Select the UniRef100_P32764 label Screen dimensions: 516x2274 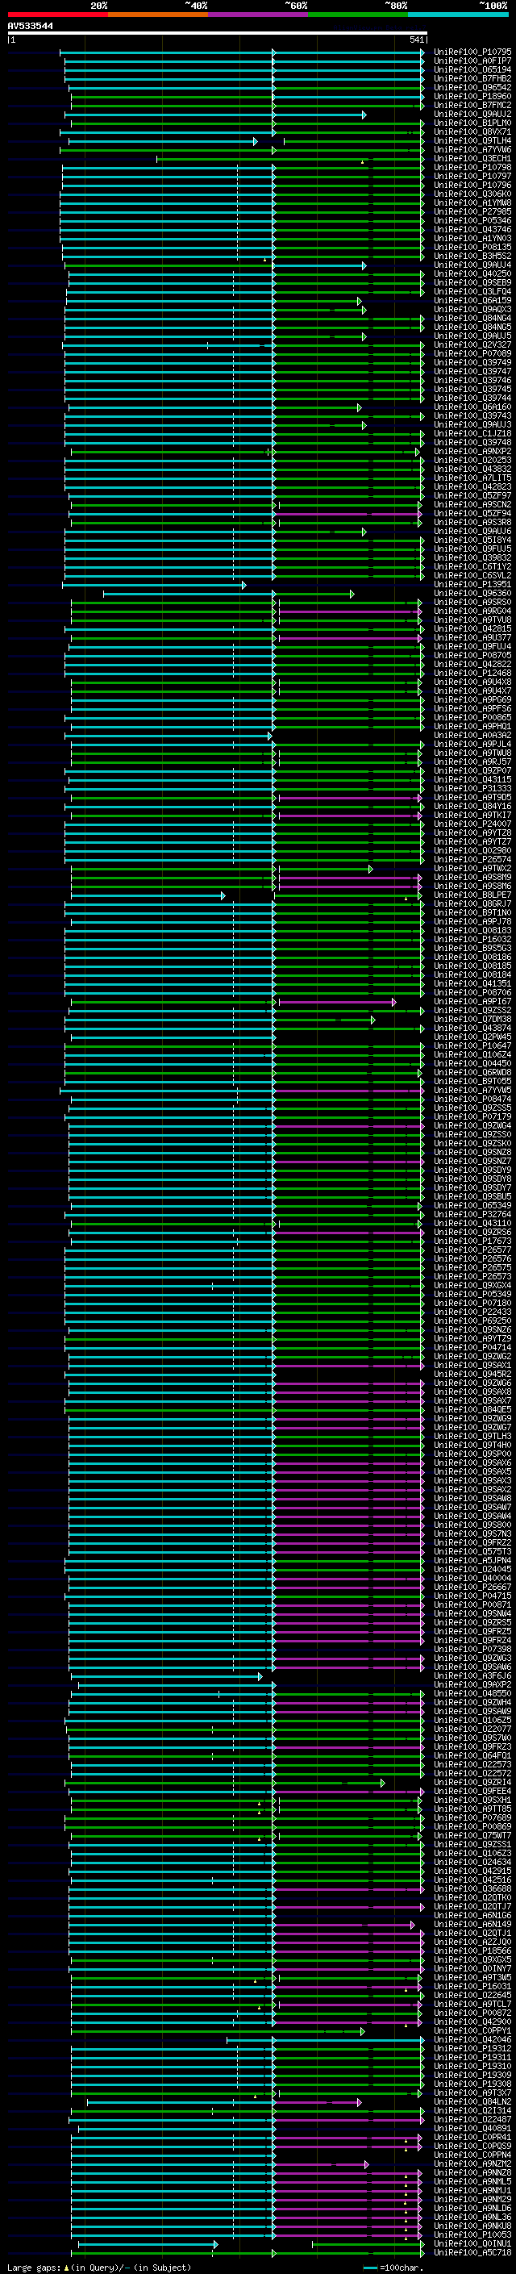coord(472,1215)
